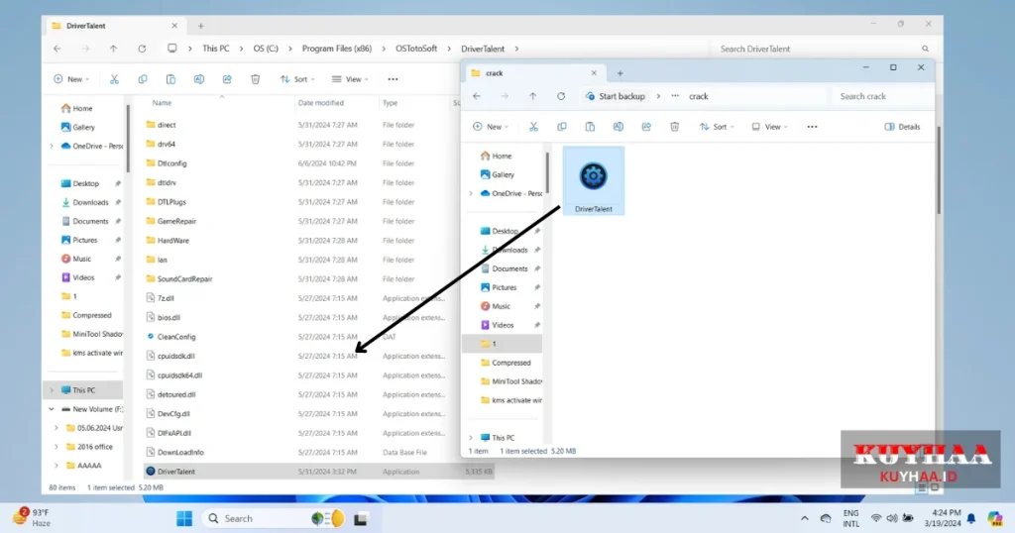Refresh the DriverTalent window
The height and width of the screenshot is (533, 1015).
pos(142,49)
